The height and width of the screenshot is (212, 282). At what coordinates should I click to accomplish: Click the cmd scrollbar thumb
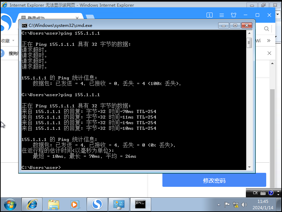[249, 43]
